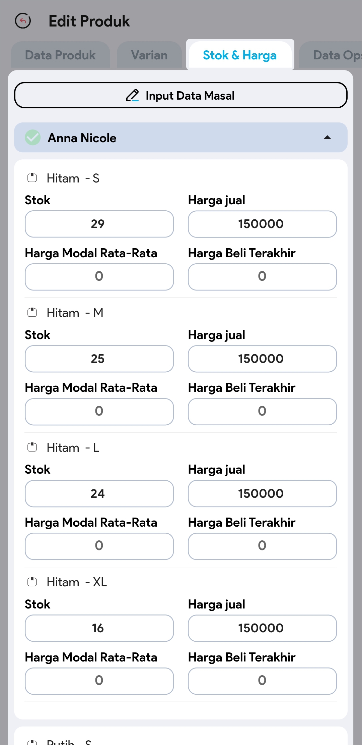Click the back arrow icon
The width and height of the screenshot is (362, 745).
point(23,21)
